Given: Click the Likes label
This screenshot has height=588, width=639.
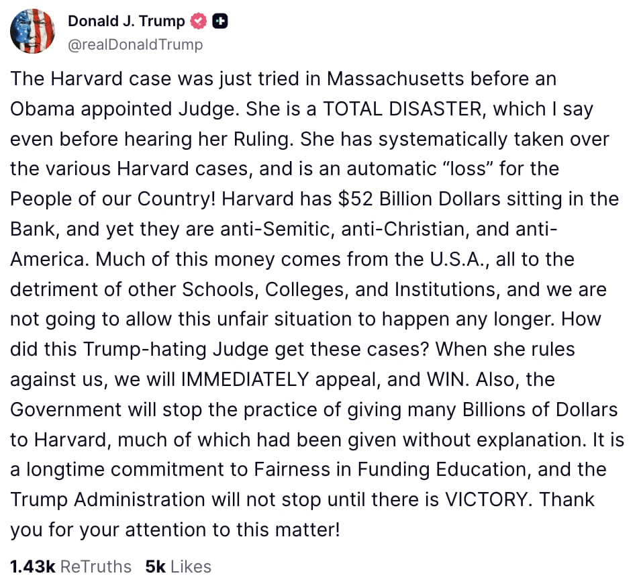Looking at the screenshot, I should point(191,567).
